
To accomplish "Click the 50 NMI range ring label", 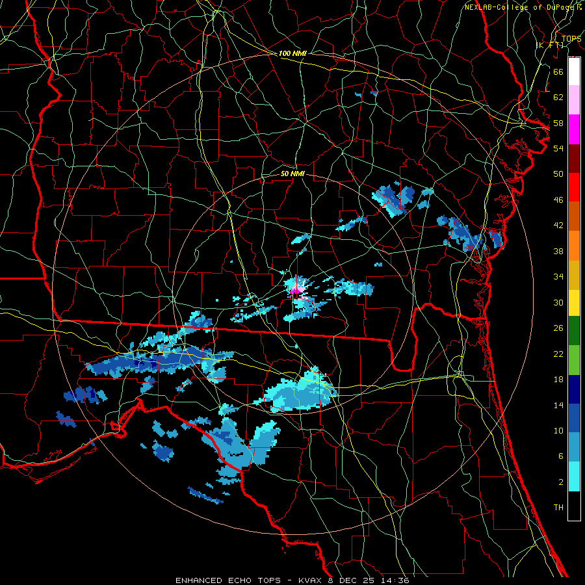I will pyautogui.click(x=292, y=174).
